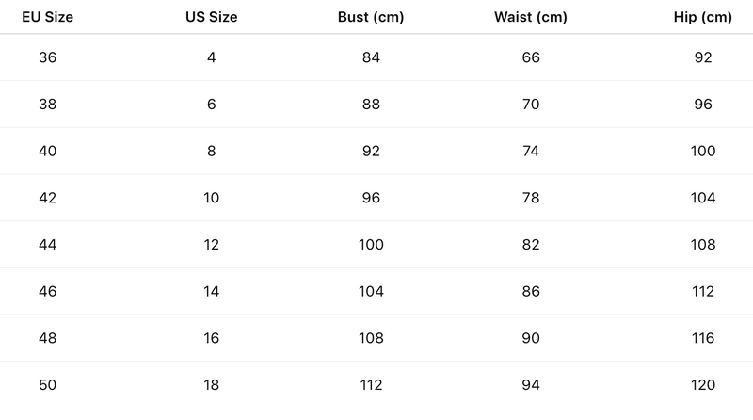Select EU size 50 cell
Viewport: 753px width, 420px height.
pos(48,384)
